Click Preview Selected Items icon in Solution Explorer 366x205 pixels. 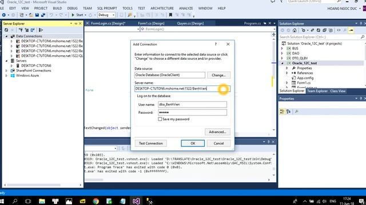point(351,30)
